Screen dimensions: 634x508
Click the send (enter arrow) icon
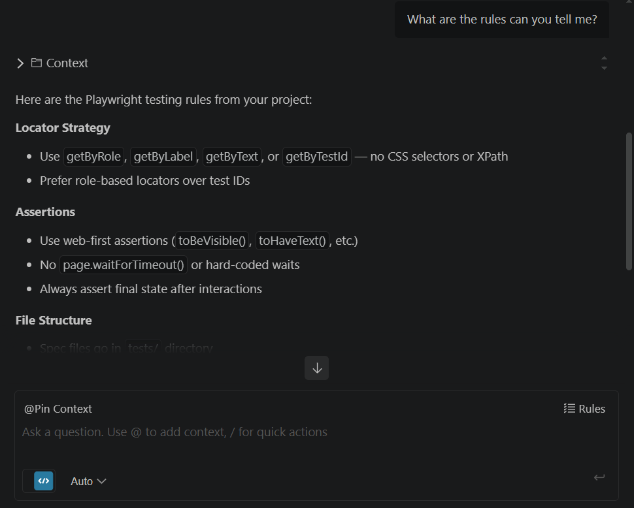(599, 478)
